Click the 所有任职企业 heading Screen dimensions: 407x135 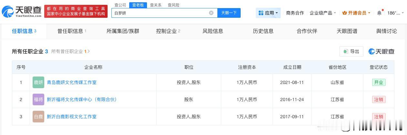[x=30, y=51]
